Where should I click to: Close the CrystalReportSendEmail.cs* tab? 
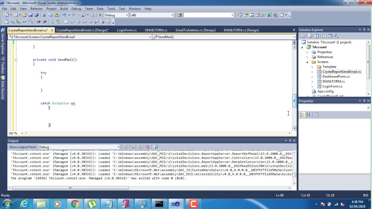pyautogui.click(x=52, y=30)
